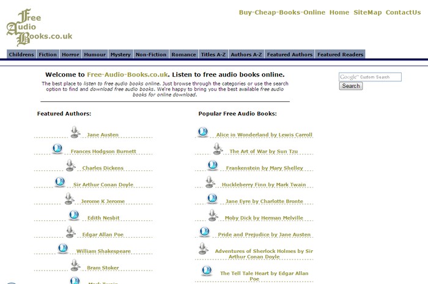Open the Humour category tab
The height and width of the screenshot is (284, 428).
(95, 54)
